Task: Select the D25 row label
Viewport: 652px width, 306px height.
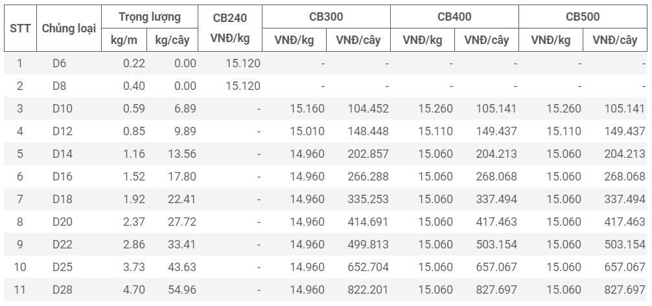Action: coord(62,267)
